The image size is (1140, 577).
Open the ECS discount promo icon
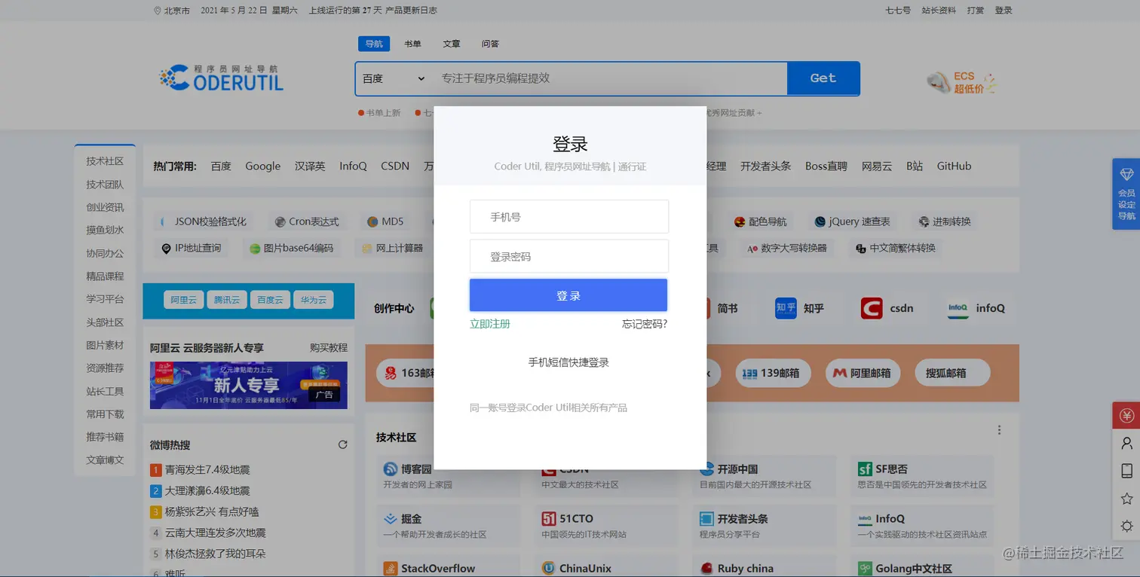962,82
